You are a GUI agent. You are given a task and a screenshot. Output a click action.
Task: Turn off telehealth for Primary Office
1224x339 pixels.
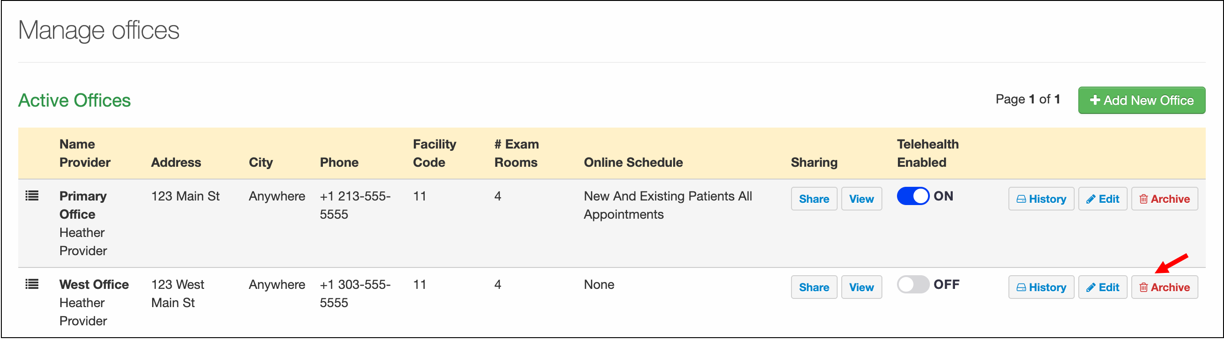(913, 196)
